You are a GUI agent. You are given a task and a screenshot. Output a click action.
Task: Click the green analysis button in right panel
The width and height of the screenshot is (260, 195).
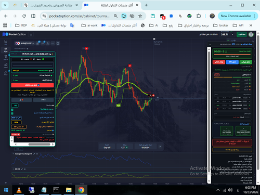coord(246,62)
